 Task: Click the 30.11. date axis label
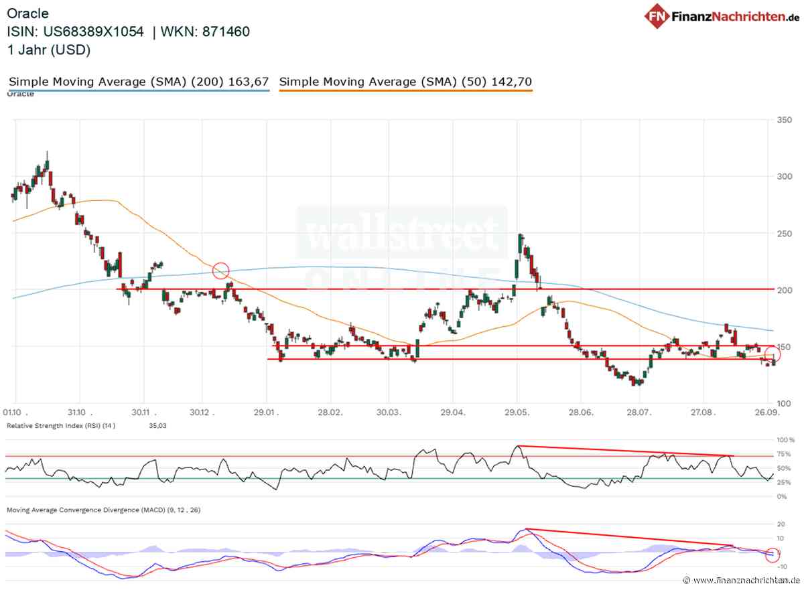143,413
